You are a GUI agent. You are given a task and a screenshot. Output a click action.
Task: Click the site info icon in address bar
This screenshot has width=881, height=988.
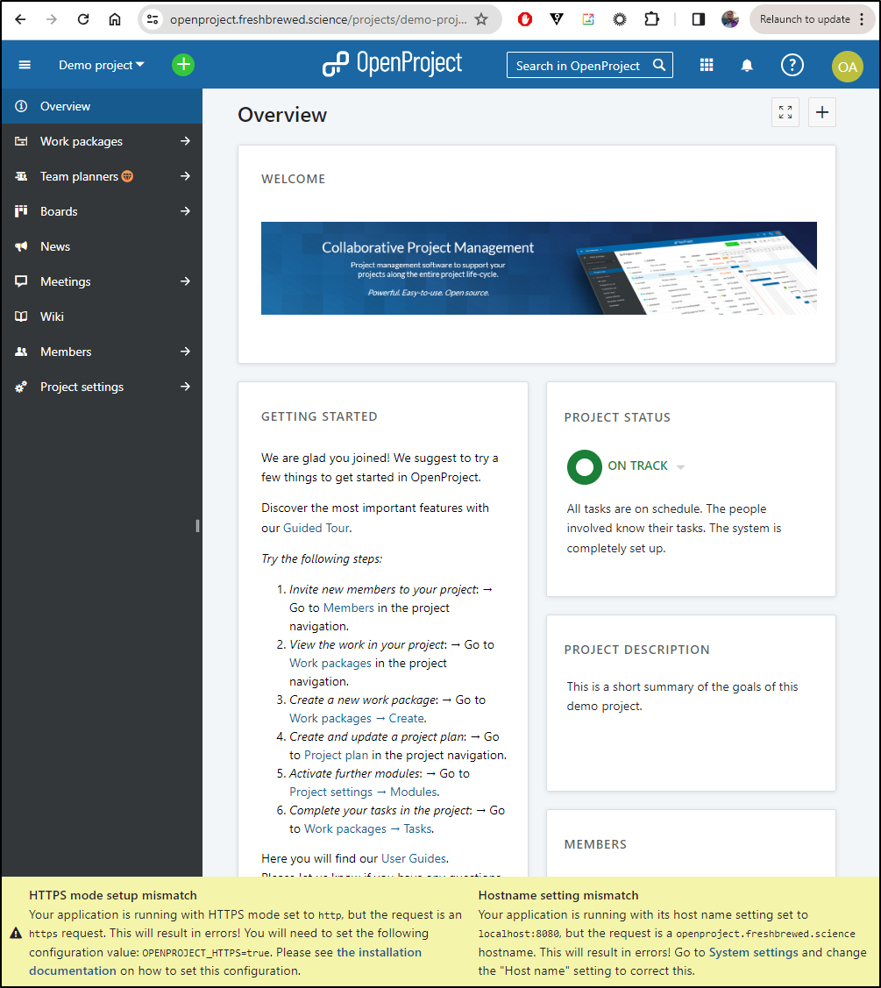[153, 19]
